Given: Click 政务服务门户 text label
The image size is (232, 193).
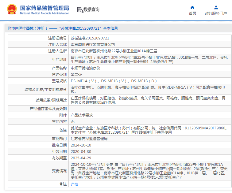Looking at the screenshot, I should coord(216,13).
